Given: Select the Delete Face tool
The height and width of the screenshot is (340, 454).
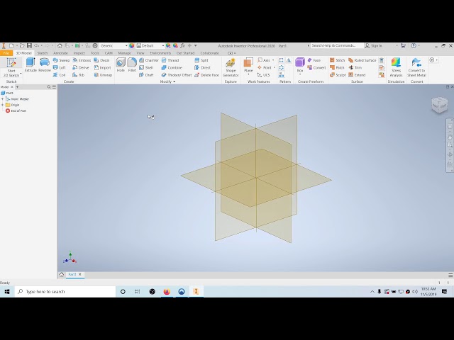Looking at the screenshot, I should (x=206, y=75).
